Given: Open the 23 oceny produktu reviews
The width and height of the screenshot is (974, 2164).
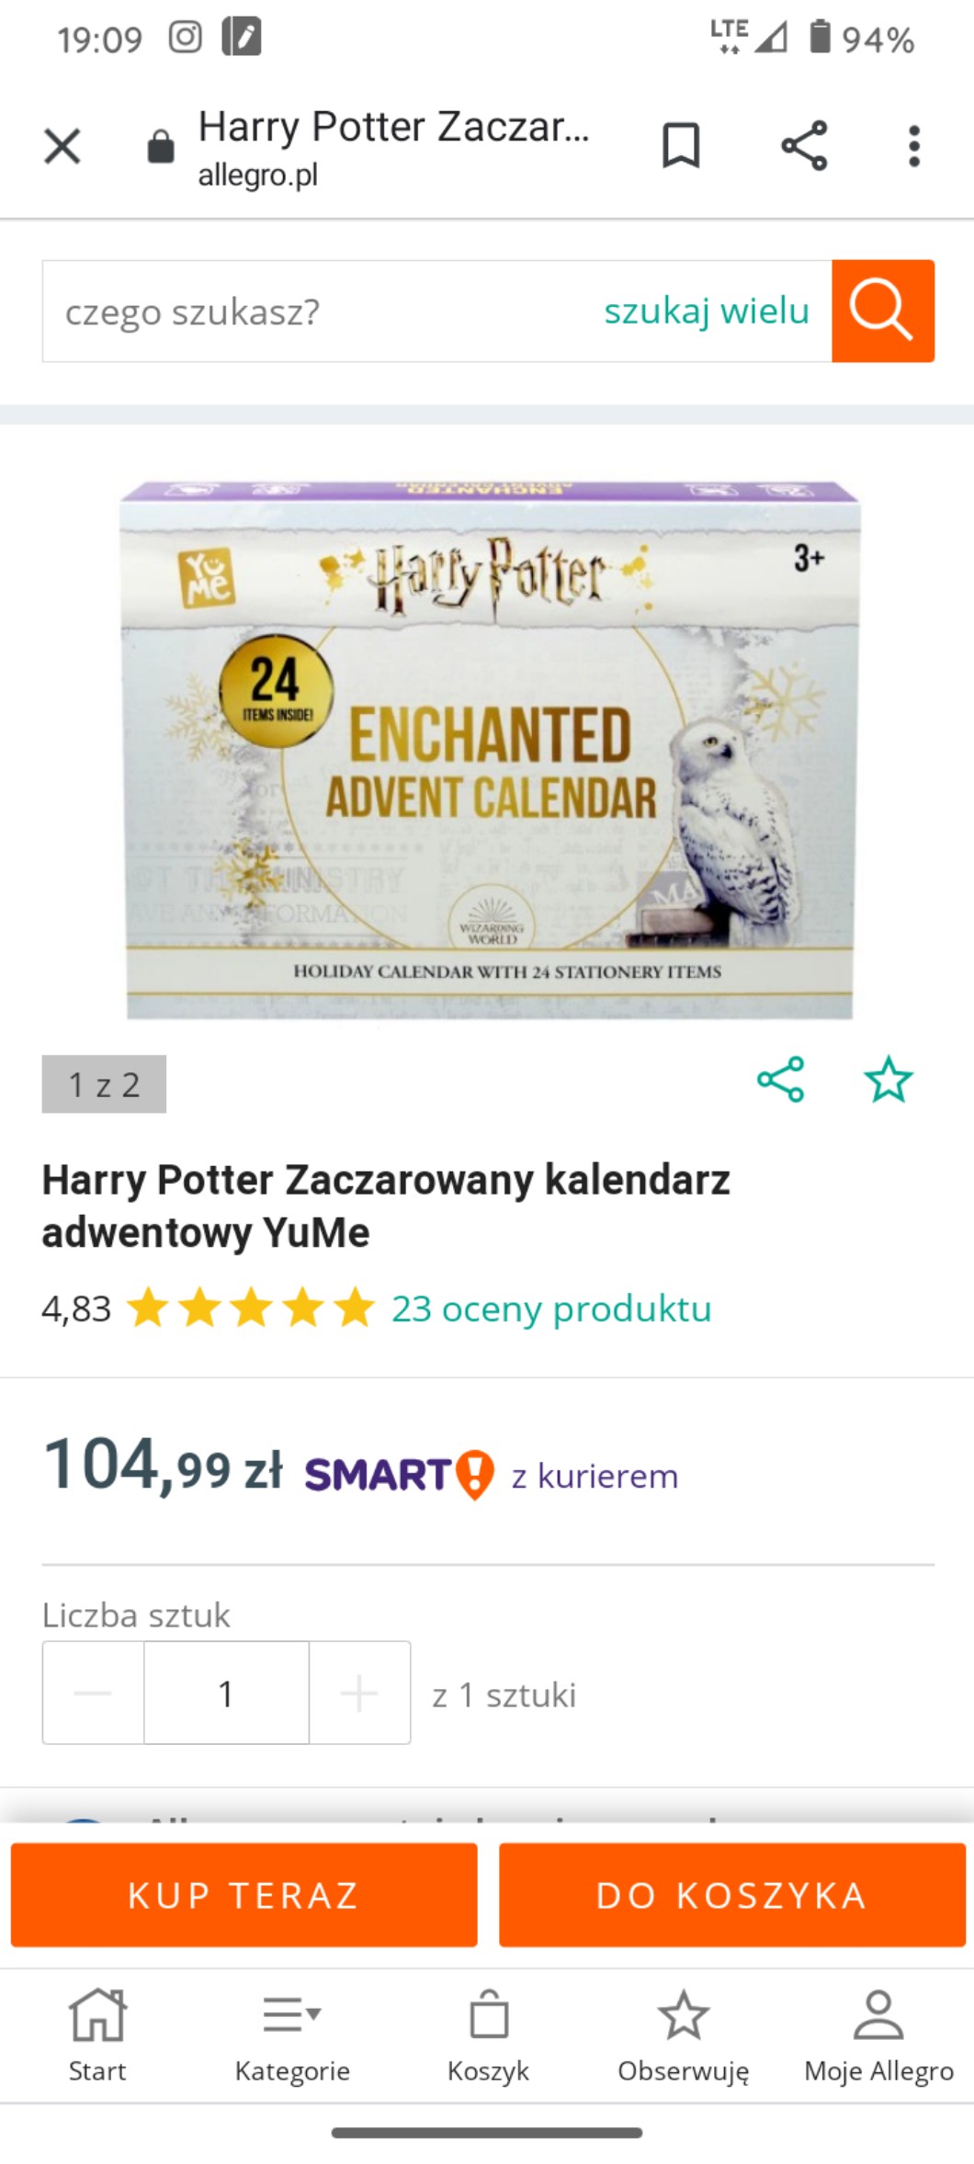Looking at the screenshot, I should 551,1309.
